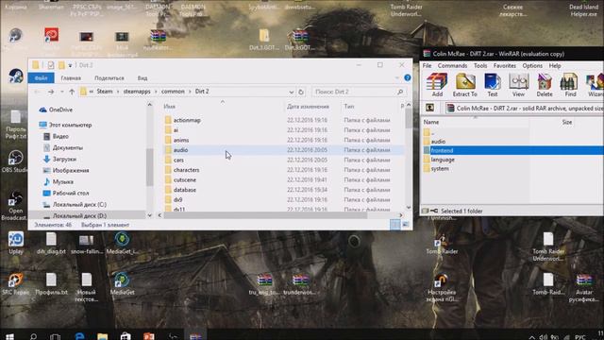Open the Uplay desktop shortcut
The height and width of the screenshot is (340, 604).
(x=16, y=244)
